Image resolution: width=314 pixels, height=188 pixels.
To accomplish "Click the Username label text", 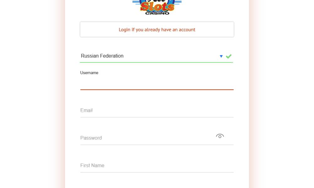I will [89, 73].
